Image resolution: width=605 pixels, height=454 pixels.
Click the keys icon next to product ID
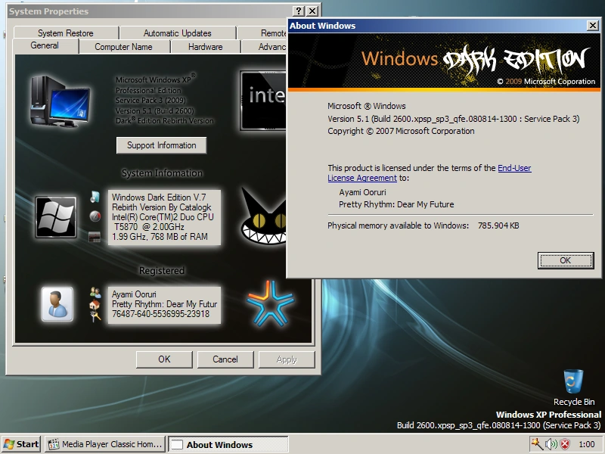point(95,316)
